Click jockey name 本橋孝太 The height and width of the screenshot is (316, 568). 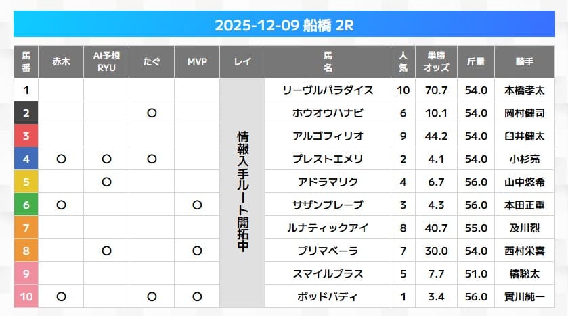coord(524,90)
